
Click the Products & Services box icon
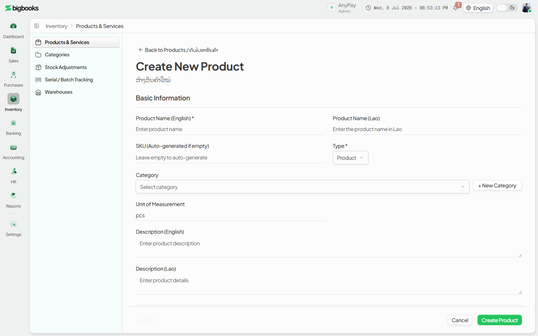point(38,42)
